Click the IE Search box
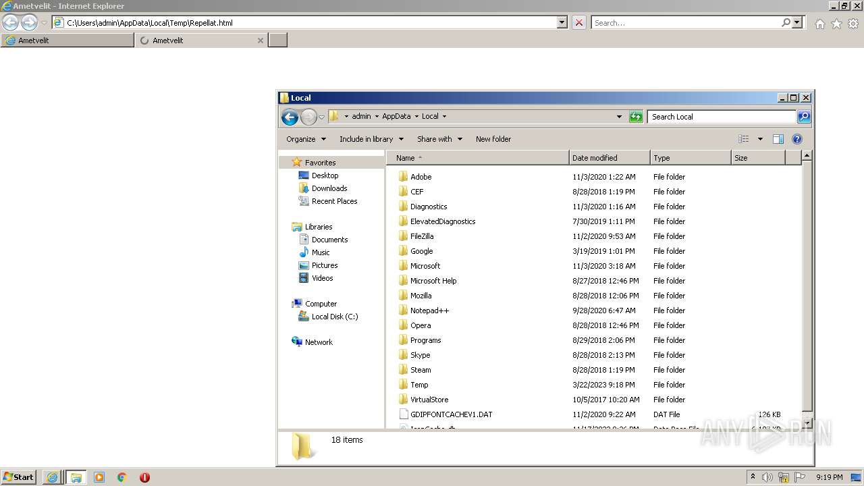The image size is (864, 486). click(685, 23)
